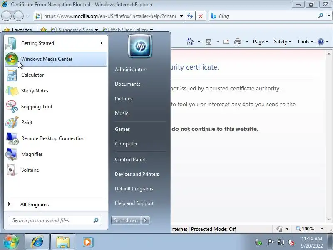Screen dimensions: 333x250
Task: Launch Windows Media Player from taskbar
Action: pyautogui.click(x=87, y=242)
